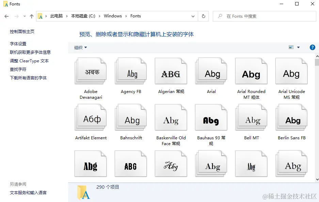Click the Berlin Sans FB name label

tap(291, 138)
